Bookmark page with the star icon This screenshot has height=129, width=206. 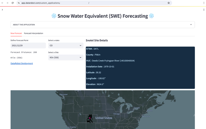169,3
